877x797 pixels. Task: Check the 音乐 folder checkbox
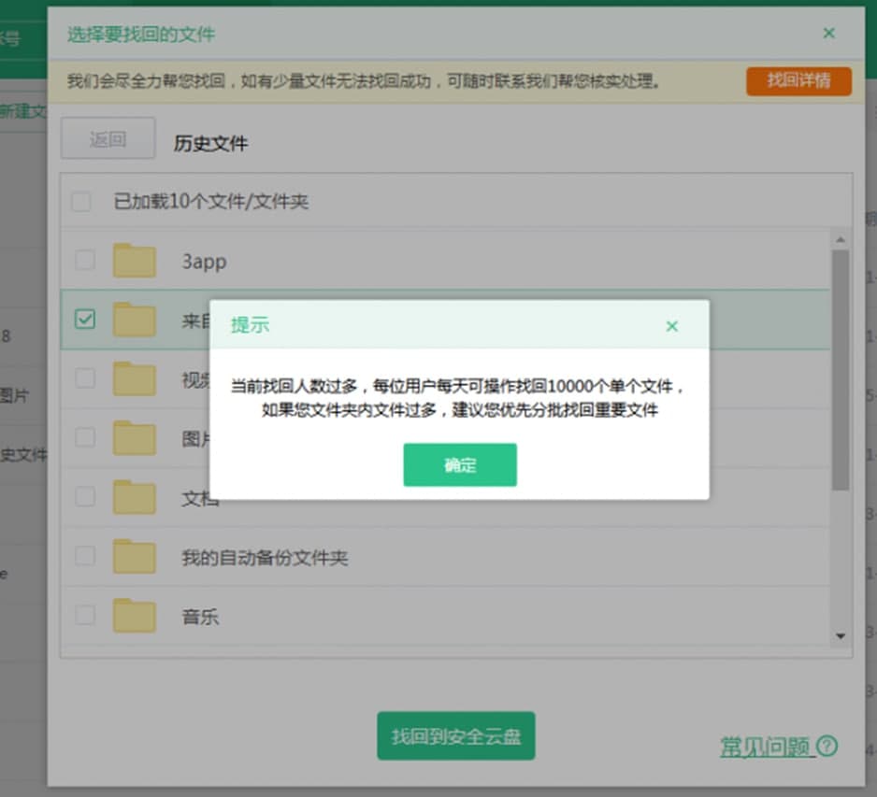pyautogui.click(x=84, y=615)
